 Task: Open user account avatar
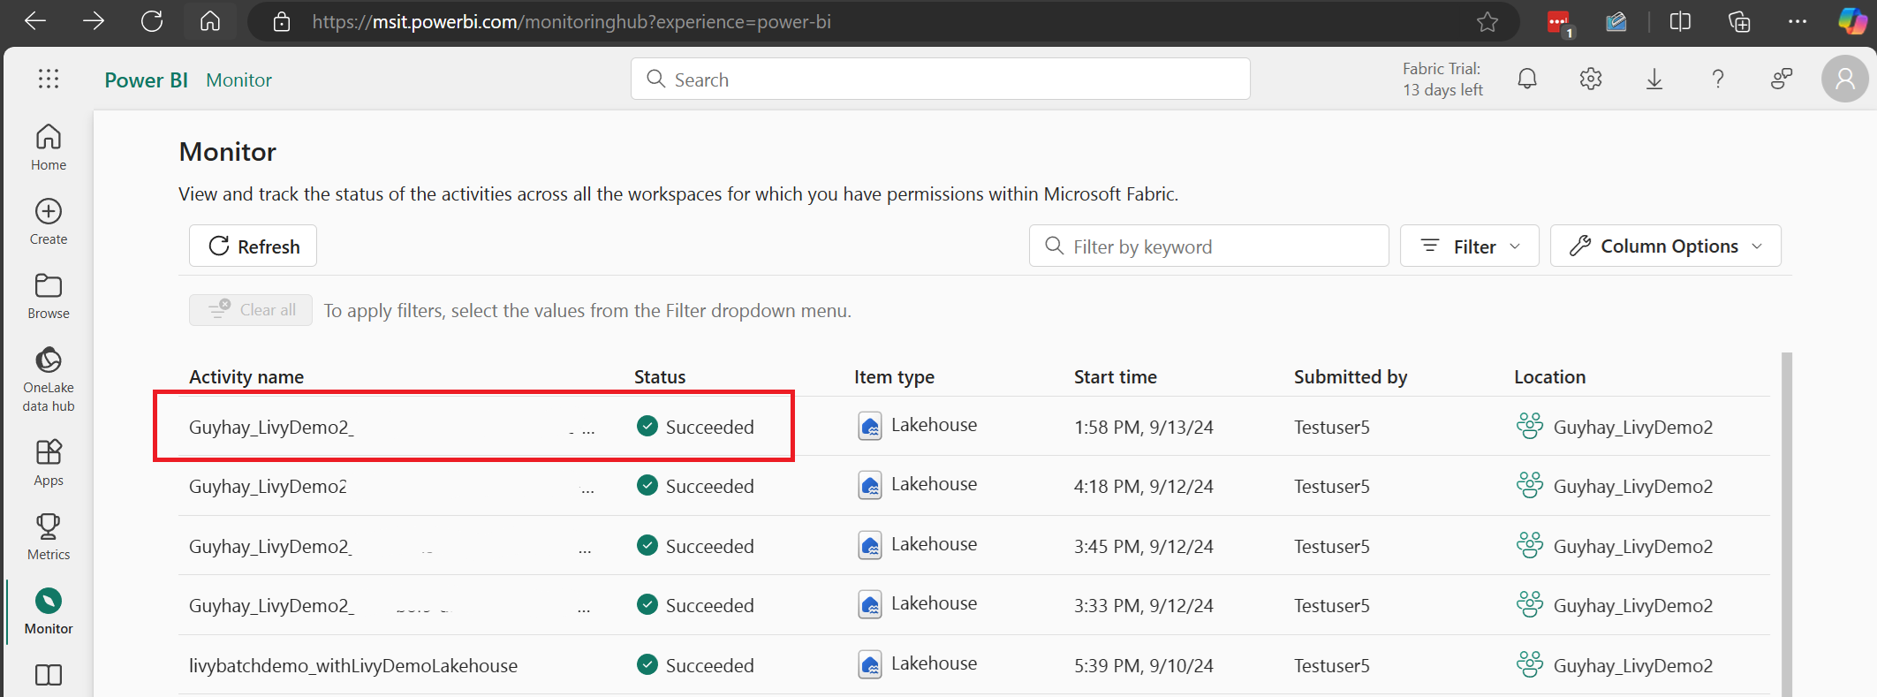pyautogui.click(x=1845, y=80)
